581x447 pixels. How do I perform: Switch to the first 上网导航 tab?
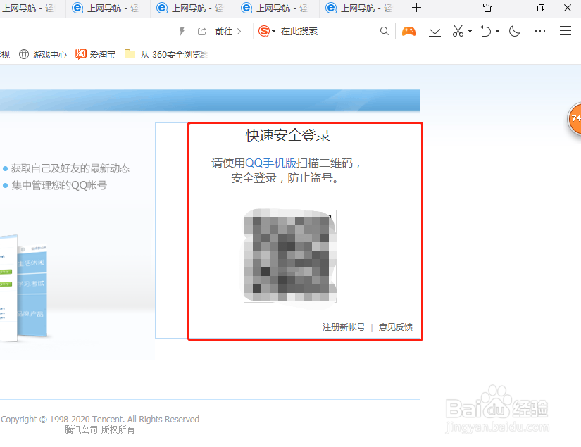32,8
